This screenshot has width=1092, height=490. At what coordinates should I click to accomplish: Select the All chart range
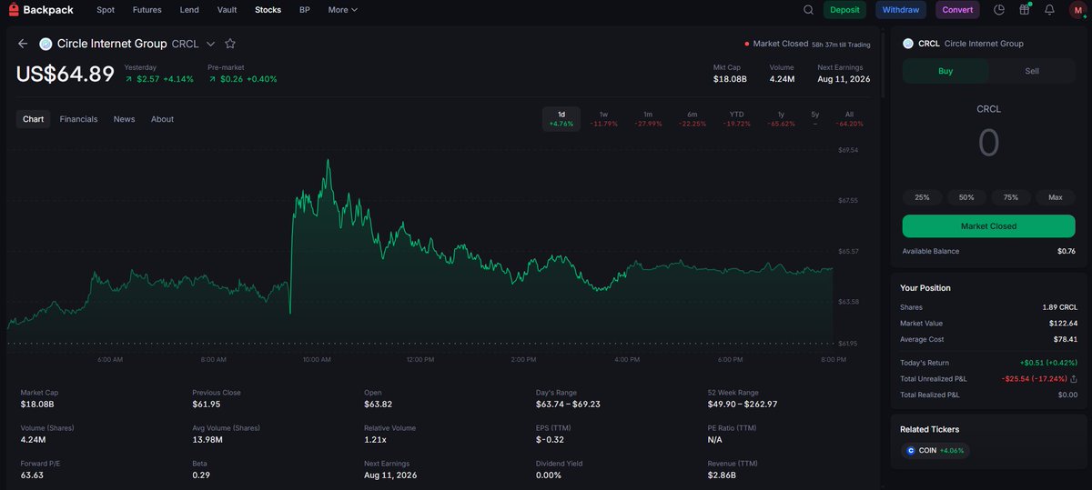coord(849,119)
